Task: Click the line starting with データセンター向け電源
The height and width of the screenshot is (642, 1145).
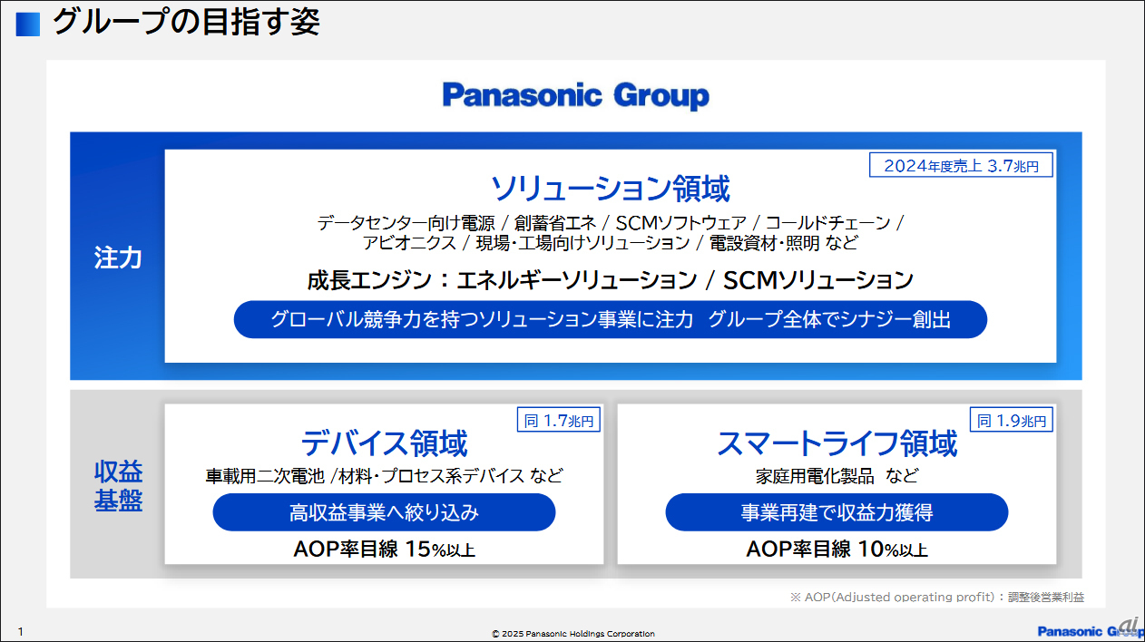Action: point(611,223)
